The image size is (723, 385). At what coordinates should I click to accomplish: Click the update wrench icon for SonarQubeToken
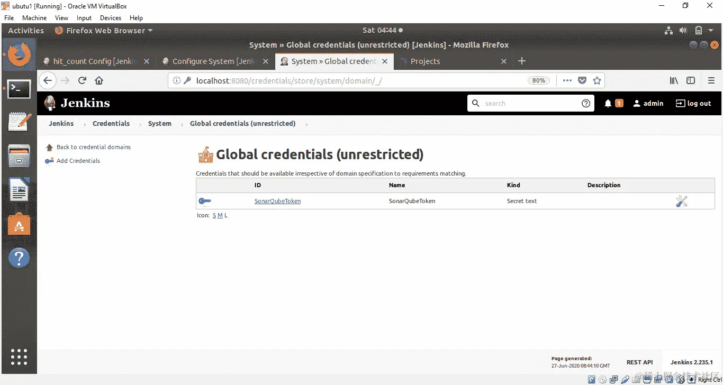pos(682,201)
